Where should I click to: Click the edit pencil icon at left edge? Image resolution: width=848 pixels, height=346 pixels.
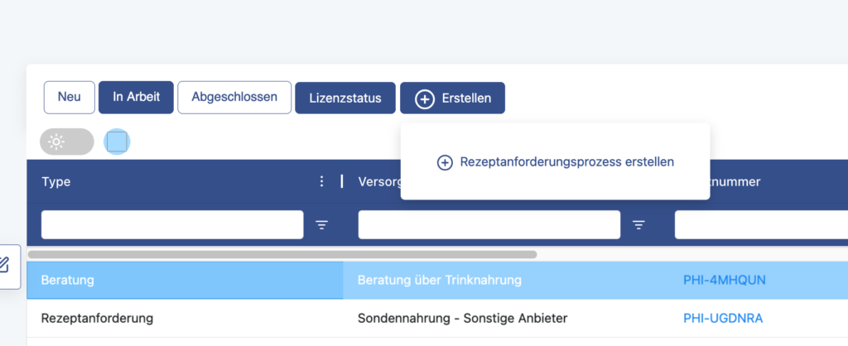coord(4,265)
